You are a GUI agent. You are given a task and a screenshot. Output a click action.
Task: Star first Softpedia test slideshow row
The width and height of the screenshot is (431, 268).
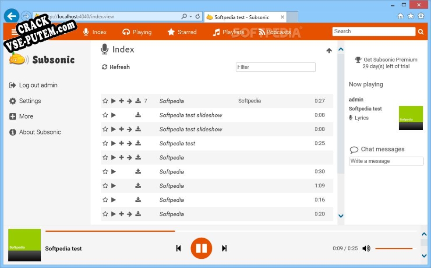(105, 115)
